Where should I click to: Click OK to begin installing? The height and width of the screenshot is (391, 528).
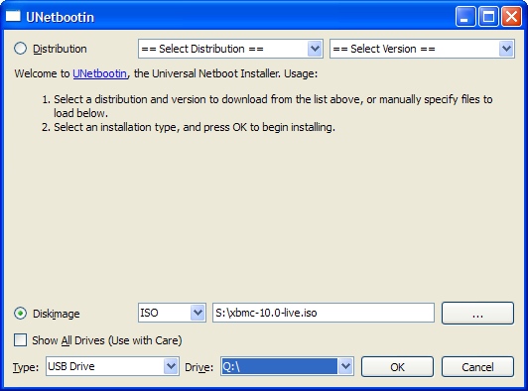[x=397, y=367]
